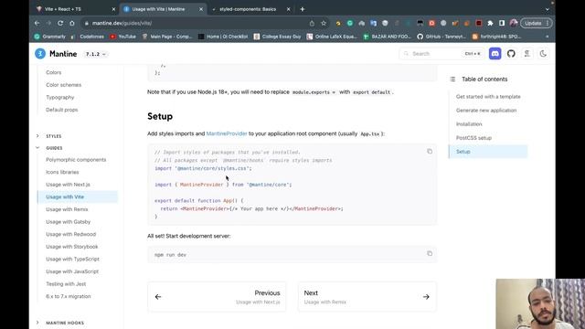Click the share page icon in address bar
Image resolution: width=585 pixels, height=329 pixels.
pyautogui.click(x=312, y=23)
